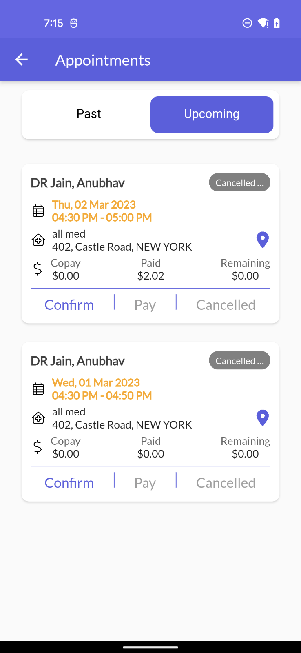Tap calendar icon on Thu 02 Mar appointment
This screenshot has height=653, width=301.
[x=38, y=211]
